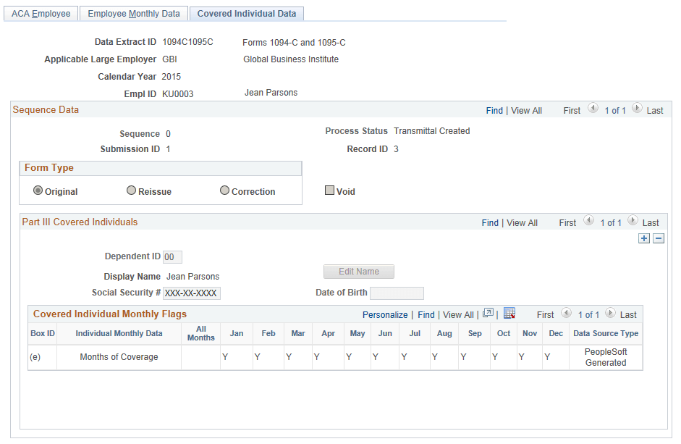Click previous-page arrow in Part III header
Image resolution: width=681 pixels, height=444 pixels.
(589, 222)
